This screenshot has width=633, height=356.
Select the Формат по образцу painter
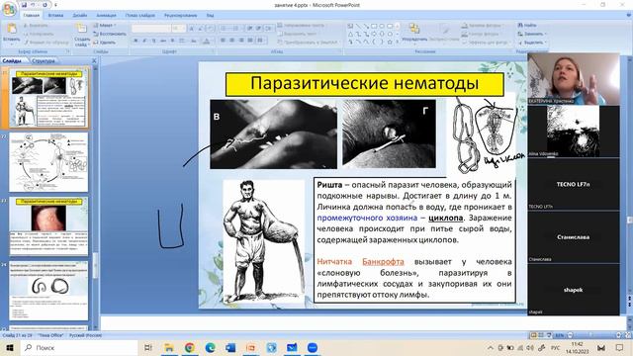point(46,42)
